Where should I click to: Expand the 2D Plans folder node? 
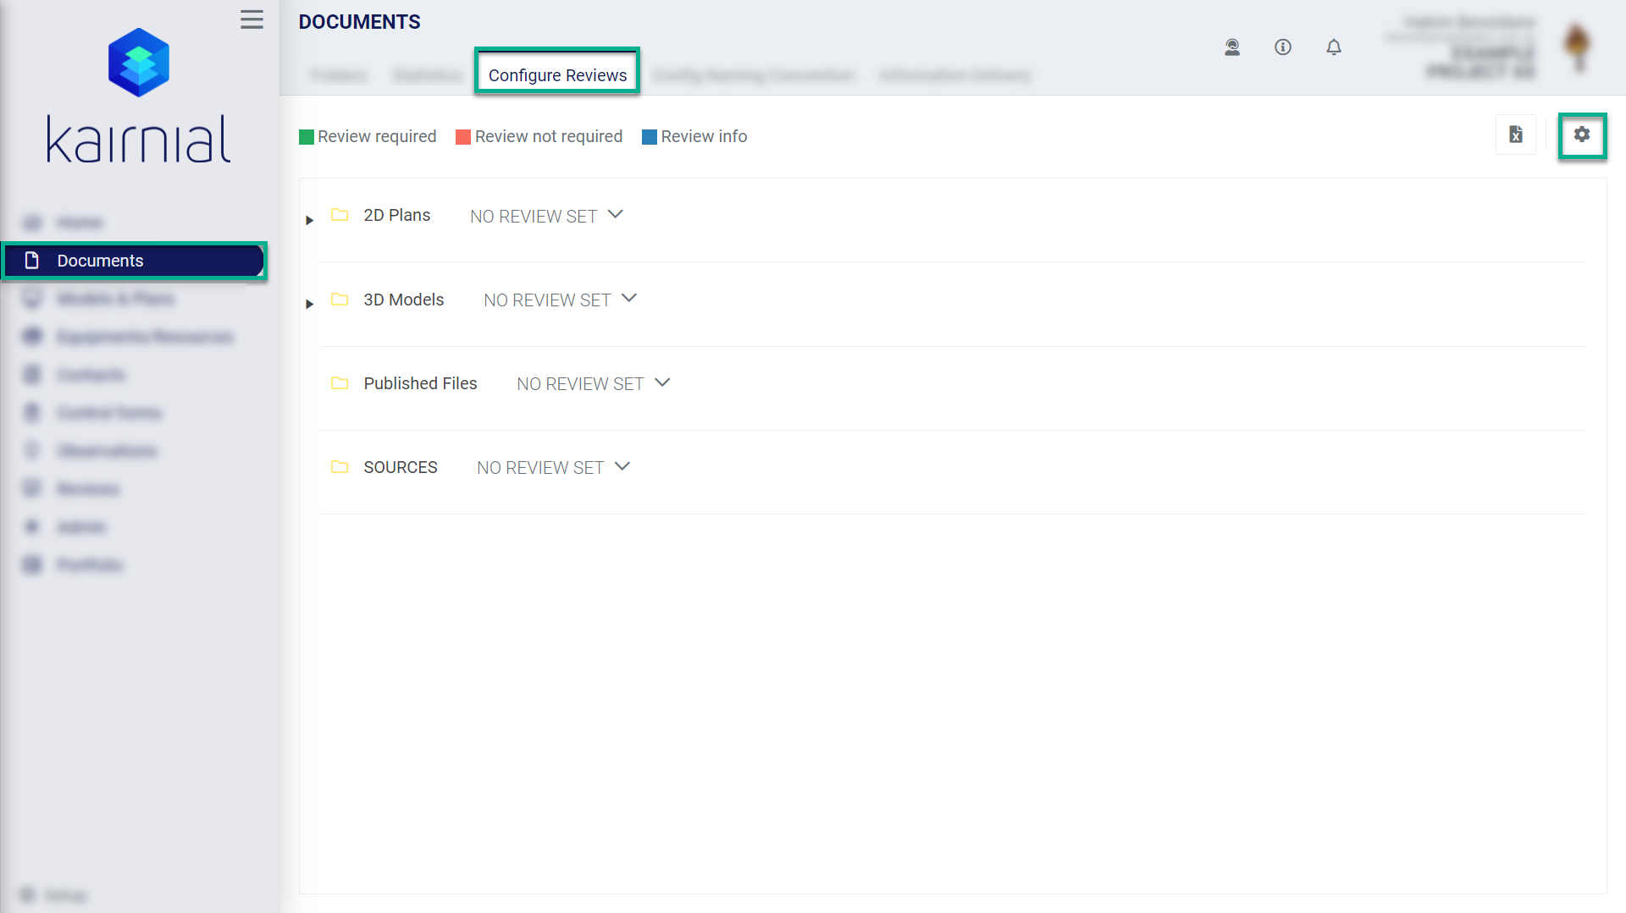pos(310,220)
